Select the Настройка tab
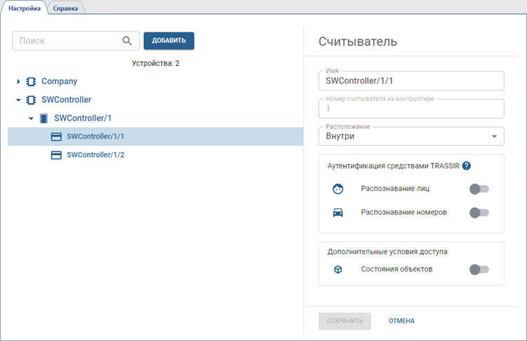 24,8
